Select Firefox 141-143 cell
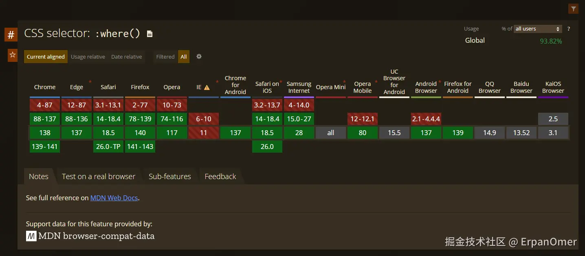The image size is (585, 256). point(140,147)
